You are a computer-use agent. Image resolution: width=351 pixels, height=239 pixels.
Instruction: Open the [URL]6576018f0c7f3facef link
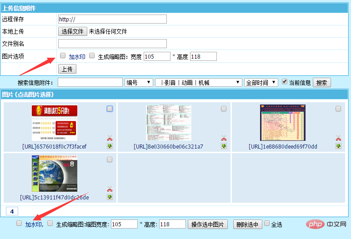tap(54, 146)
